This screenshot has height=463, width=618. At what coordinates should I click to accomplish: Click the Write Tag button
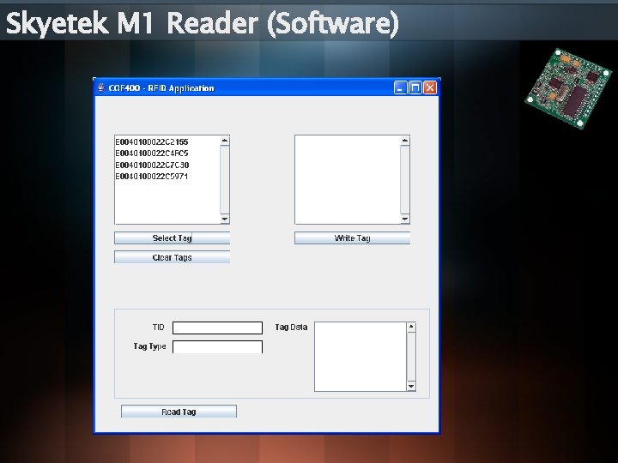coord(353,238)
